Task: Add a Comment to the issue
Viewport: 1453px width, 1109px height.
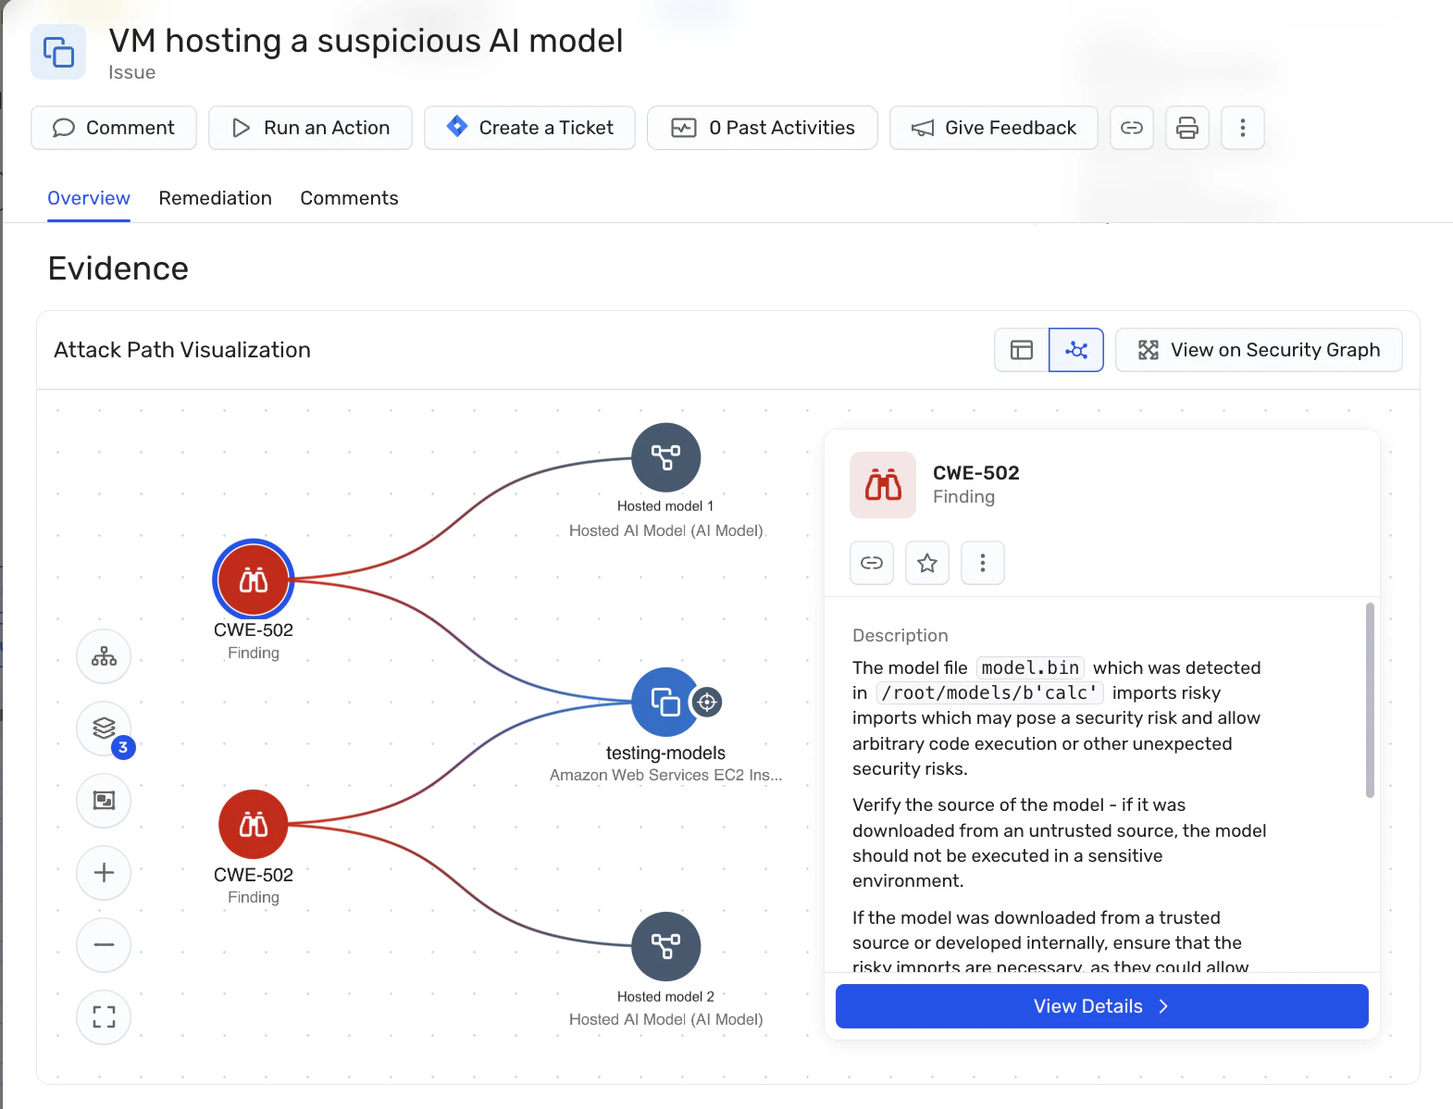Action: [114, 128]
